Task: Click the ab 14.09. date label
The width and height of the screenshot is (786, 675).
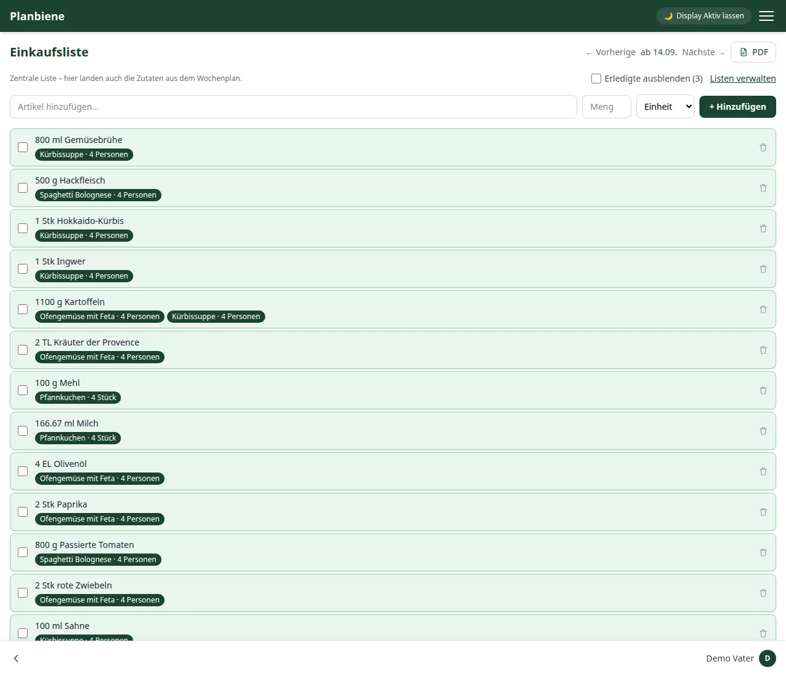Action: click(659, 52)
